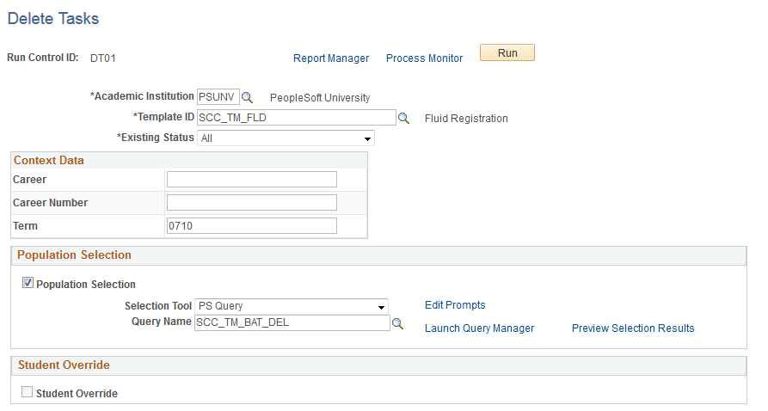Open the Academic Institution lookup magnifier
This screenshot has width=768, height=411.
248,97
